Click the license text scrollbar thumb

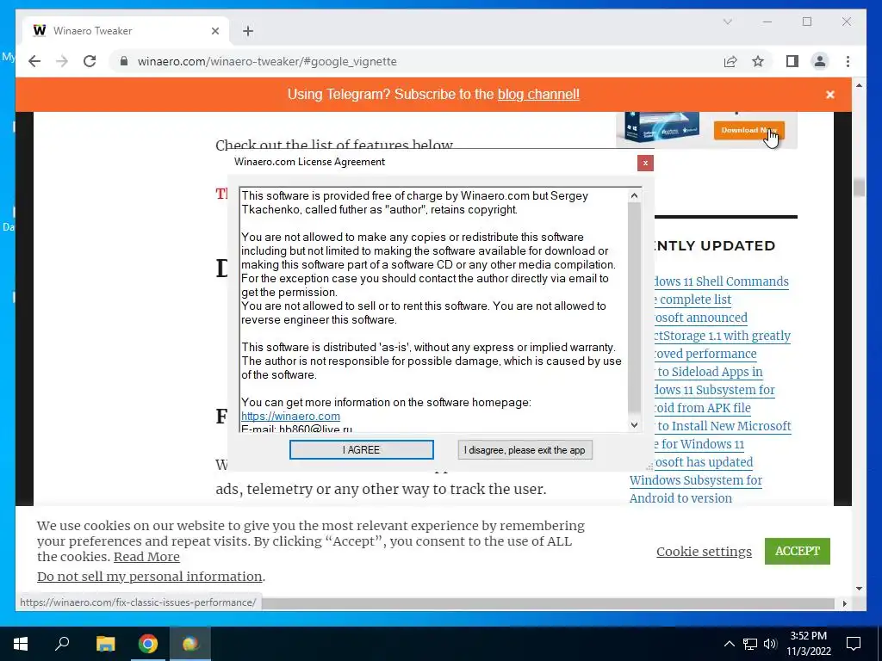click(x=634, y=309)
